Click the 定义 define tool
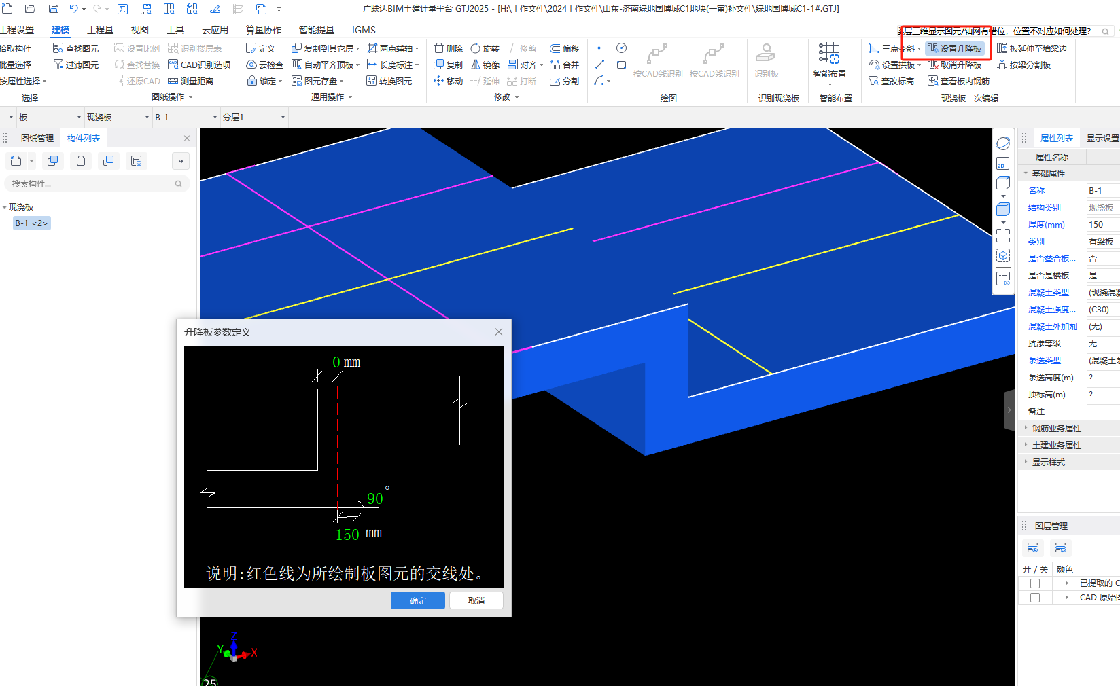 (261, 48)
